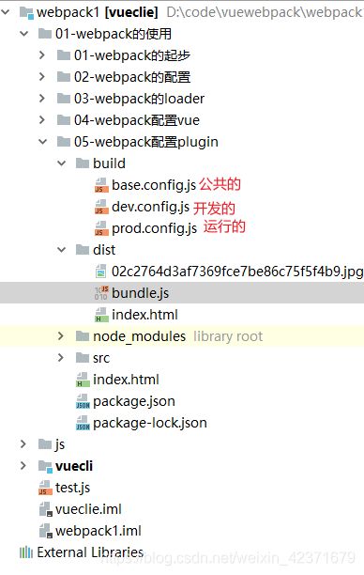The width and height of the screenshot is (364, 575).
Task: Click the webpack1.iml file icon
Action: coord(46,532)
